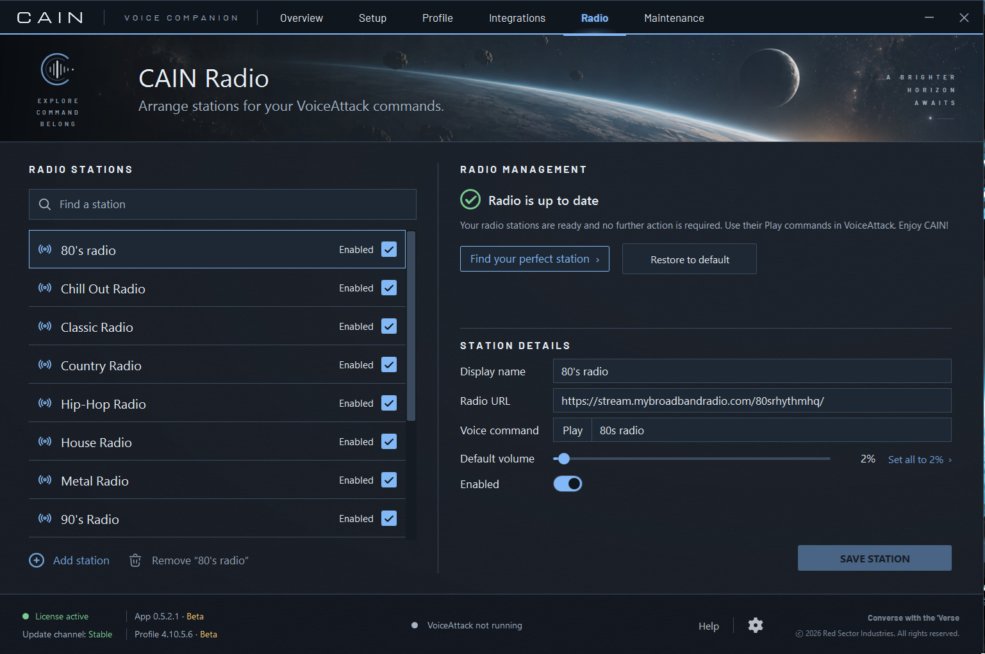Viewport: 985px width, 654px height.
Task: Click the broadcast icon beside House Radio
Action: tap(45, 441)
